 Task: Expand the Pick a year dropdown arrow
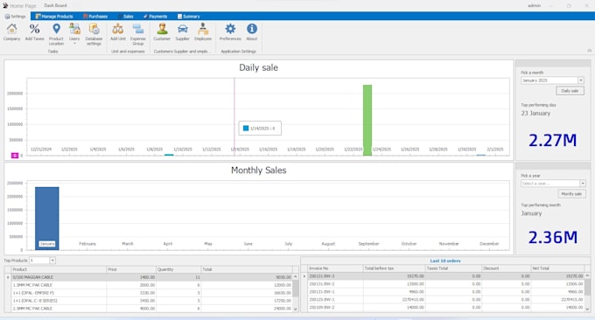583,184
